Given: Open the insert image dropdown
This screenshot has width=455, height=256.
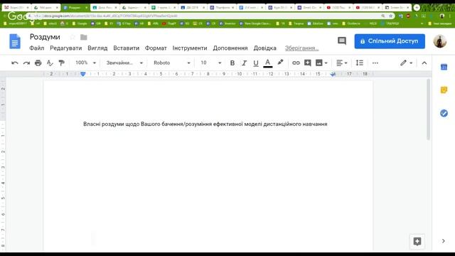Looking at the screenshot, I should (x=321, y=63).
